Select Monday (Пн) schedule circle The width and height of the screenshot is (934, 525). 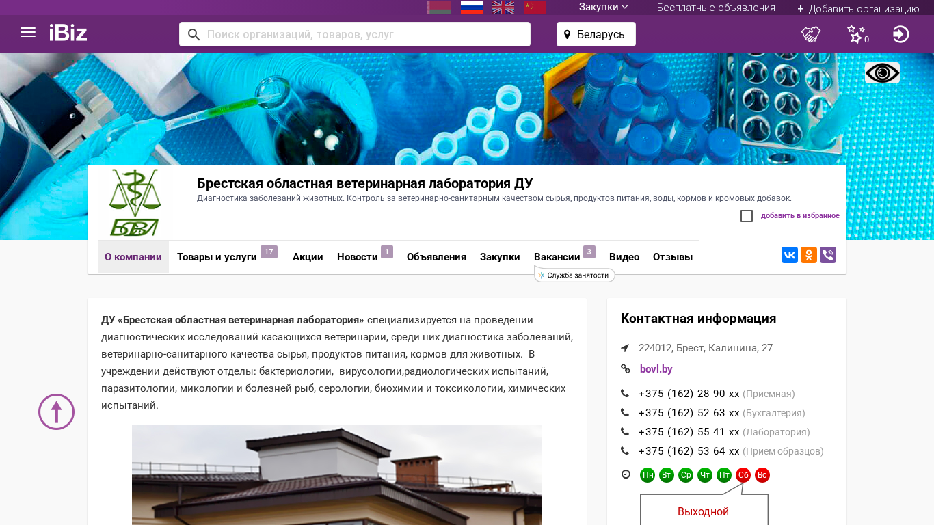click(648, 475)
